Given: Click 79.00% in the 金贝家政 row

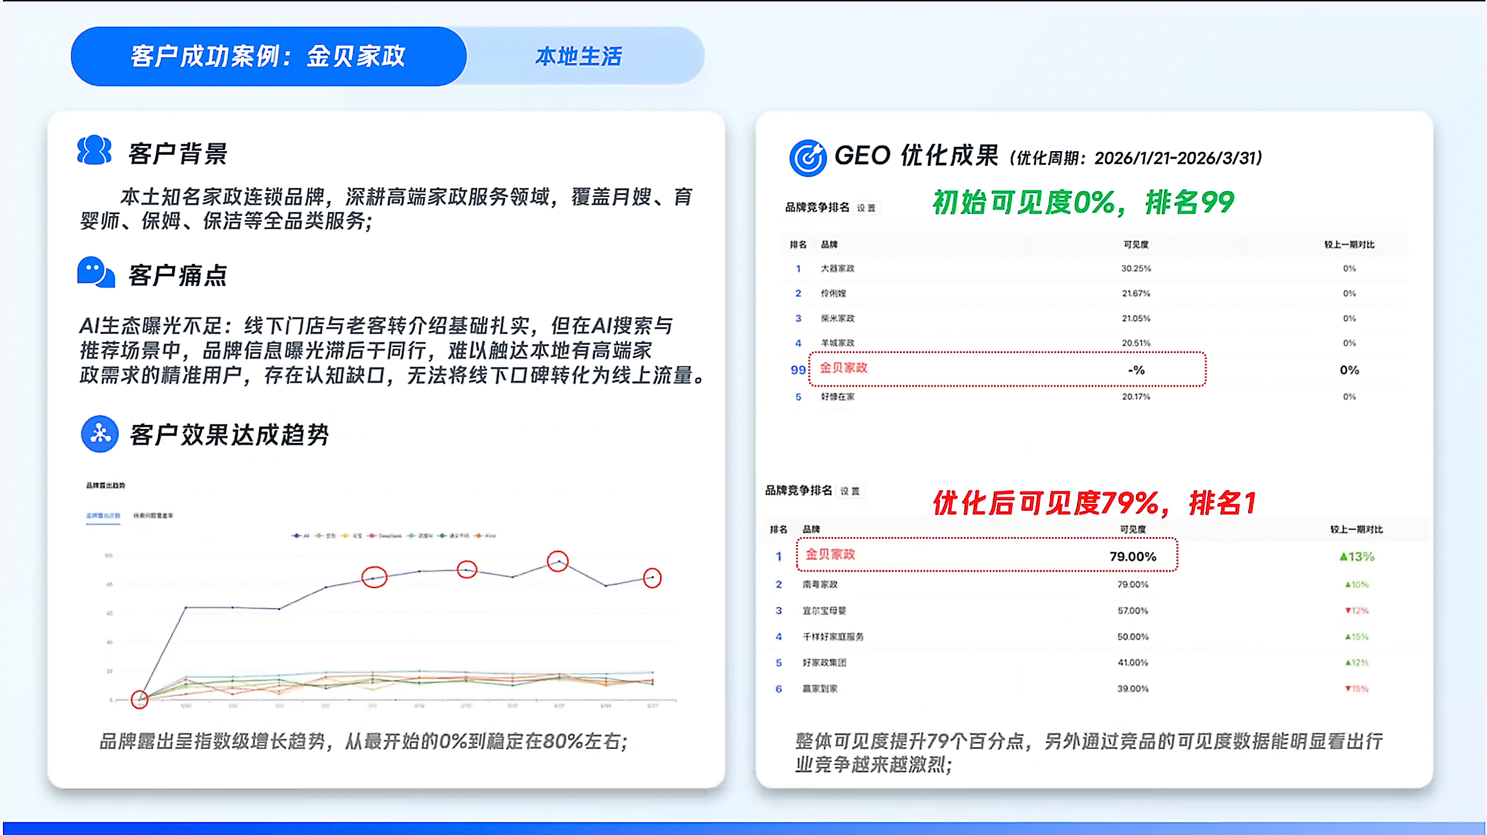Looking at the screenshot, I should (1133, 556).
